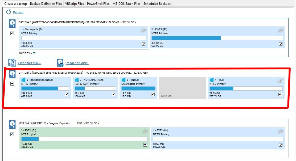
Task: Click the 'FAT32 (LBA) Primary' text
Action: point(87,84)
